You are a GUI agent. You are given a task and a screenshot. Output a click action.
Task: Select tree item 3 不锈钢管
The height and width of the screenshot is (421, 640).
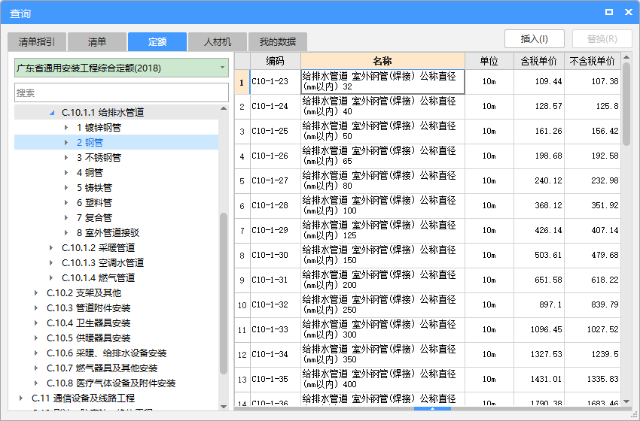99,158
